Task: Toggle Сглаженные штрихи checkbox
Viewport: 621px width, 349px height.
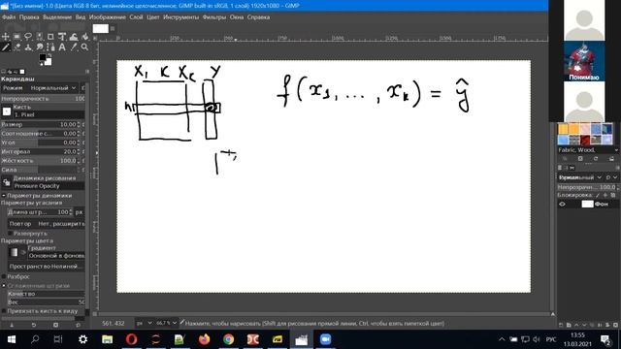Action: (4, 285)
